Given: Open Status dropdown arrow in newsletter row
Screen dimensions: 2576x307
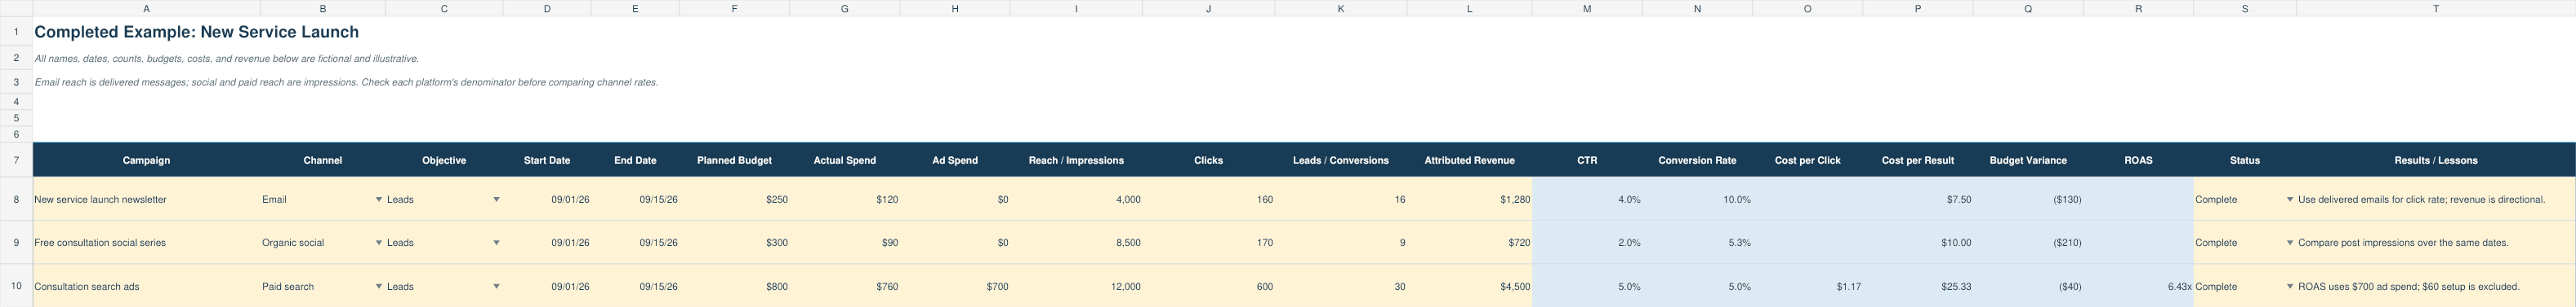Looking at the screenshot, I should 2290,200.
